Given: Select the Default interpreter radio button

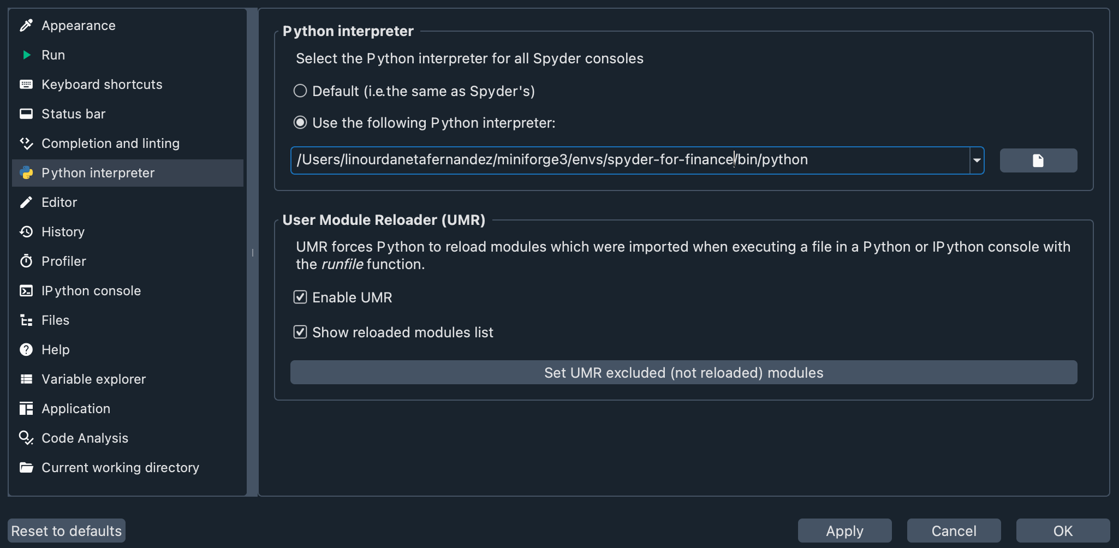Looking at the screenshot, I should [x=300, y=91].
